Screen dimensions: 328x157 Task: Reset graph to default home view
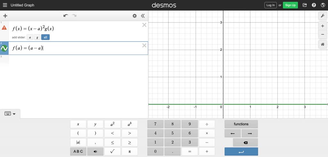click(323, 44)
